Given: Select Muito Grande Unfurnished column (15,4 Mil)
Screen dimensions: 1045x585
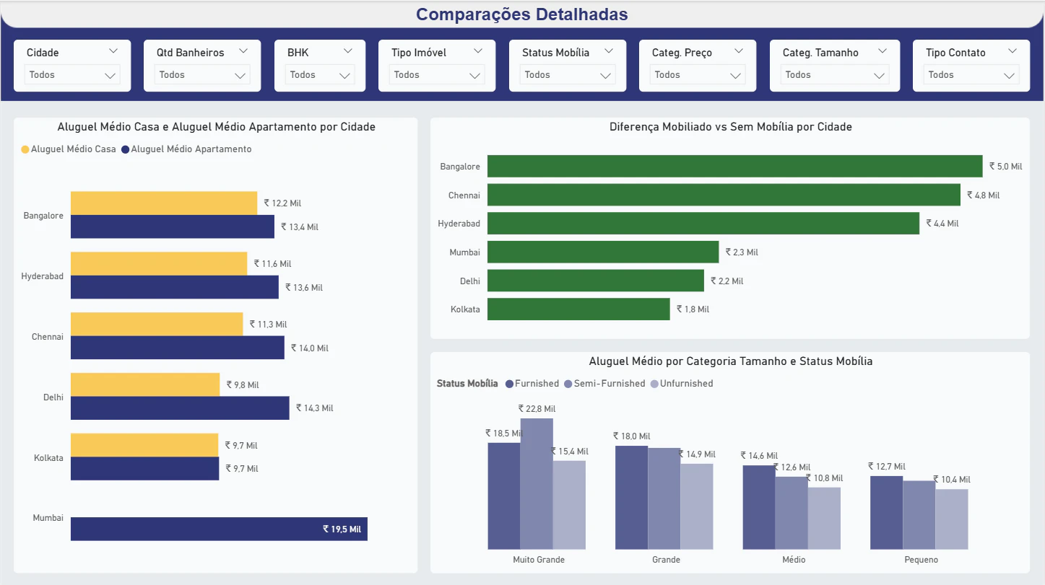Looking at the screenshot, I should coord(569,505).
